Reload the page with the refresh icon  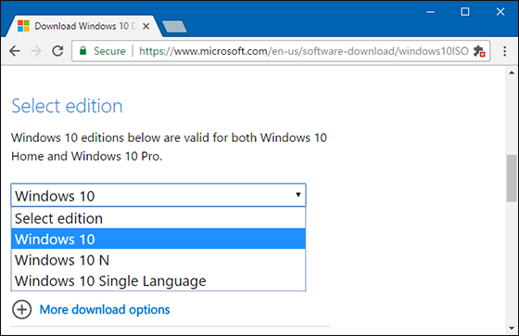pyautogui.click(x=57, y=51)
